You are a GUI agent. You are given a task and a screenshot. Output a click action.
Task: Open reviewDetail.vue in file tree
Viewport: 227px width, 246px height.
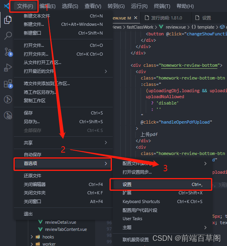click(61, 222)
